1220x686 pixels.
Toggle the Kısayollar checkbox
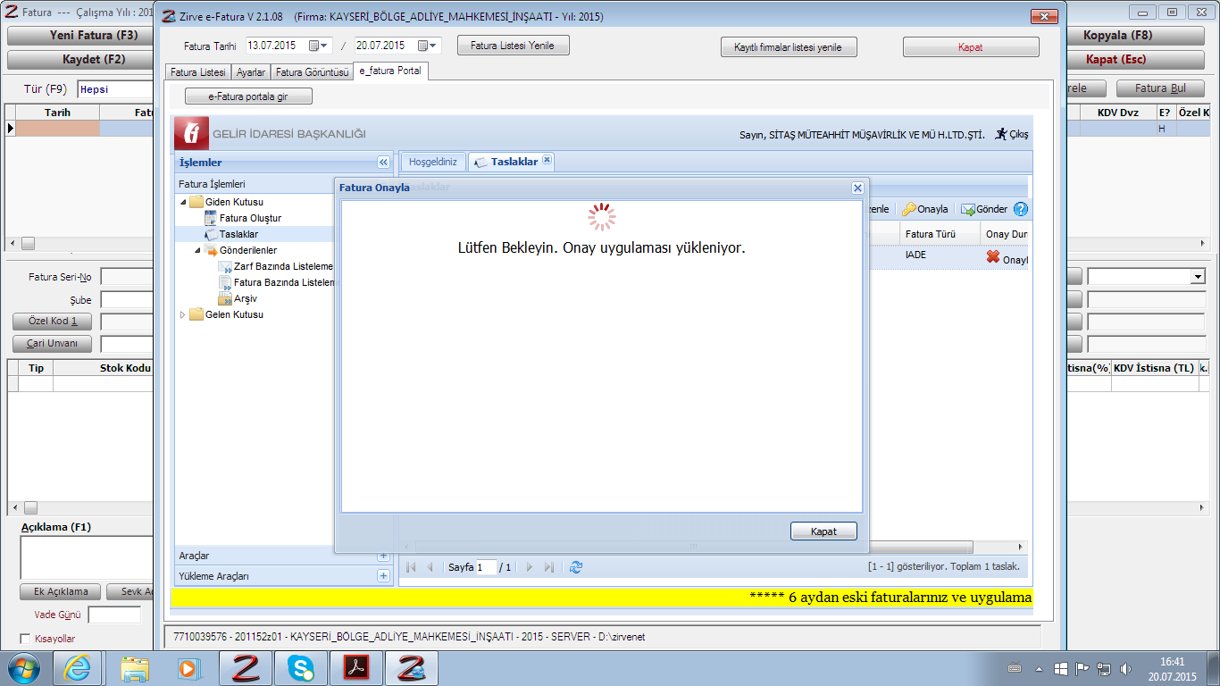tap(25, 639)
